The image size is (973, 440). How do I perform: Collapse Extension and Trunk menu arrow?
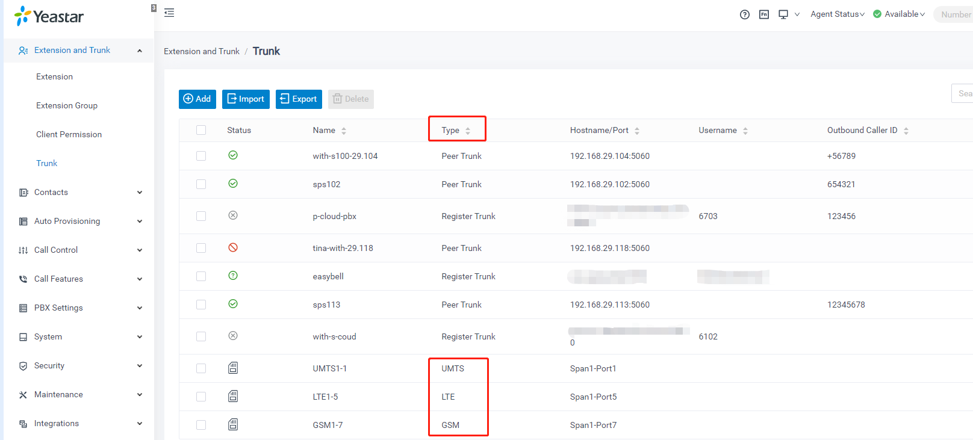140,51
